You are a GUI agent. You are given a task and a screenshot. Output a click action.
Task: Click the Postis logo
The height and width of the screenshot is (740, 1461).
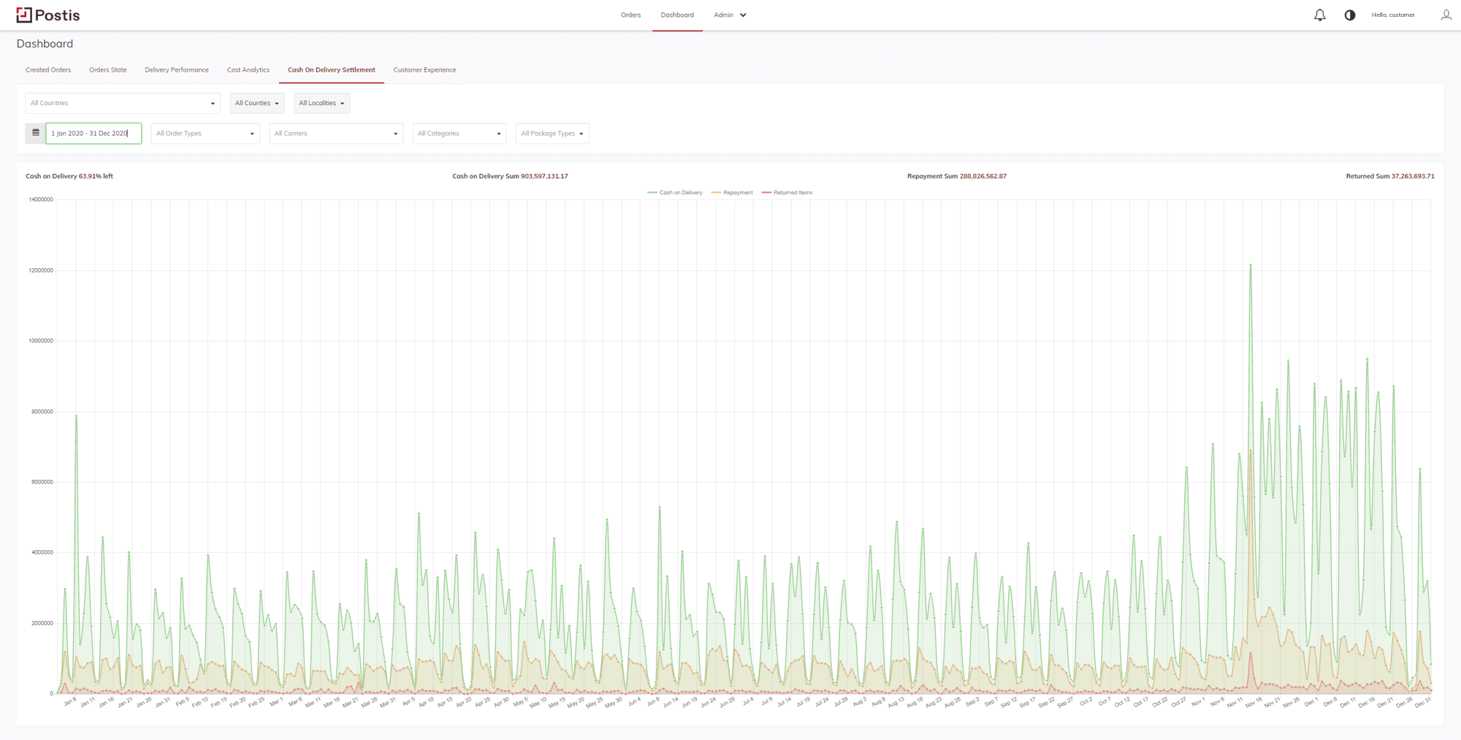(48, 15)
